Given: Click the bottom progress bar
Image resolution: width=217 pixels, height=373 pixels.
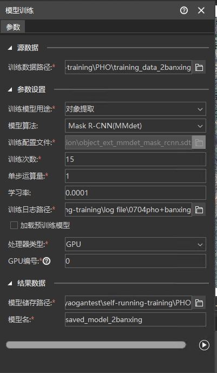Looking at the screenshot, I should [96, 345].
